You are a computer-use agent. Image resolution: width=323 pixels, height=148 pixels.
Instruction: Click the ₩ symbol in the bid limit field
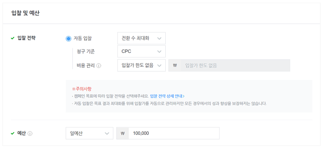pyautogui.click(x=175, y=66)
